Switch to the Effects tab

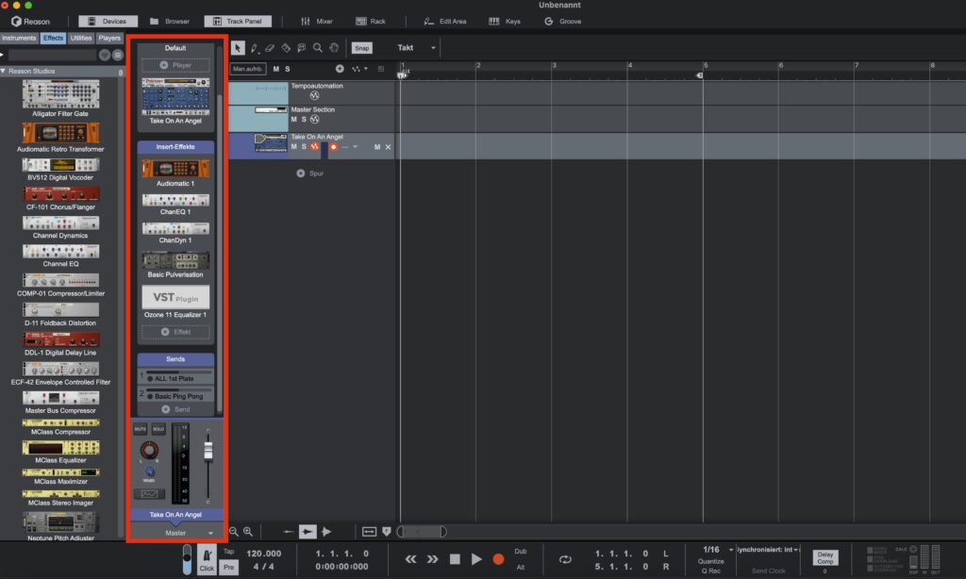pos(53,38)
